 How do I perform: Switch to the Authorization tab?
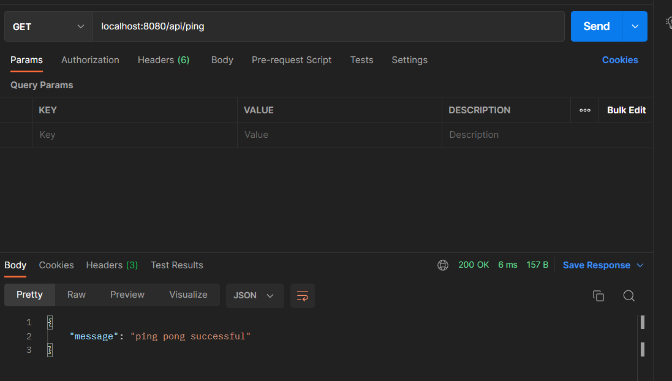click(89, 60)
